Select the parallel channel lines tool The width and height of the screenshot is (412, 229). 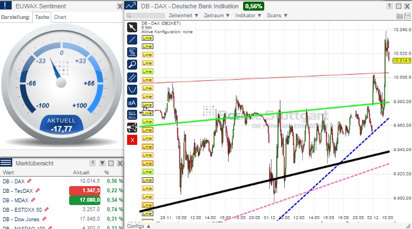tap(132, 77)
